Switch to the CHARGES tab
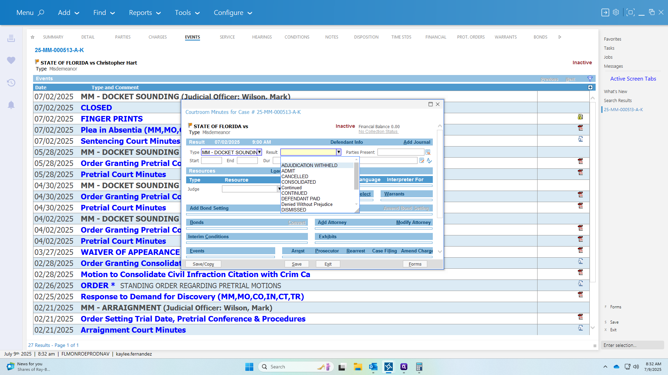The width and height of the screenshot is (668, 375). coord(158,37)
